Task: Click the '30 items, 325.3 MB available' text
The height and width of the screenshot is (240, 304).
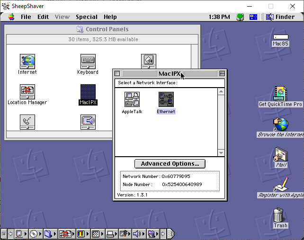Action: 103,39
